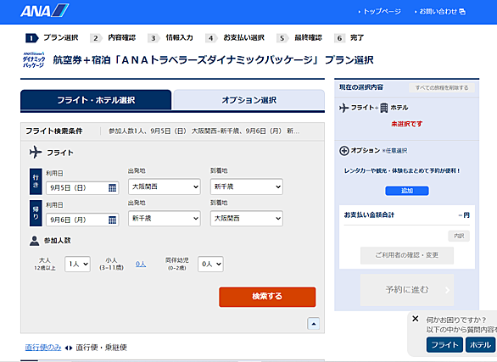Click the step 1 プラン選択 marker
This screenshot has width=497, height=362.
tap(32, 38)
